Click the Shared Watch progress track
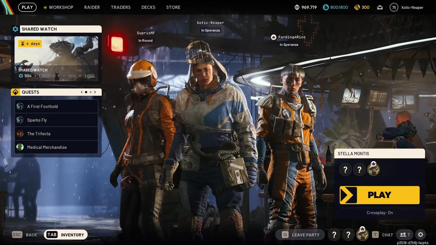 [57, 76]
